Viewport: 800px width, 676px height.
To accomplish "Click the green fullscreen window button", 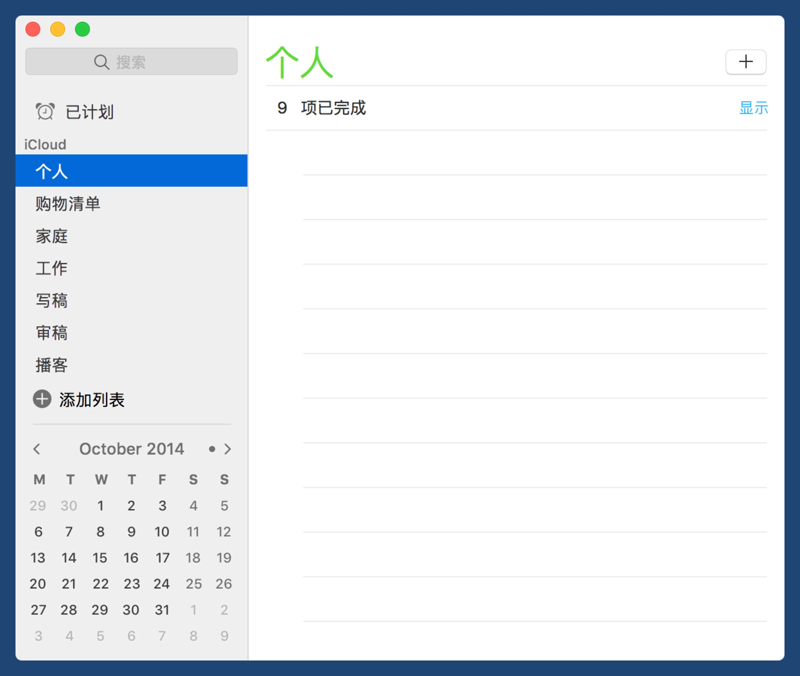I will pos(82,29).
